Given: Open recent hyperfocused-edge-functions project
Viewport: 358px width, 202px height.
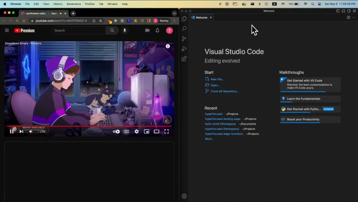Looking at the screenshot, I should [224, 134].
